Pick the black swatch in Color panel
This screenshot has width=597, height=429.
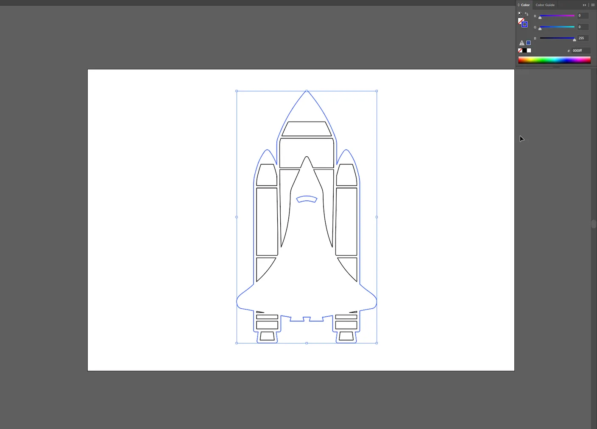[524, 50]
